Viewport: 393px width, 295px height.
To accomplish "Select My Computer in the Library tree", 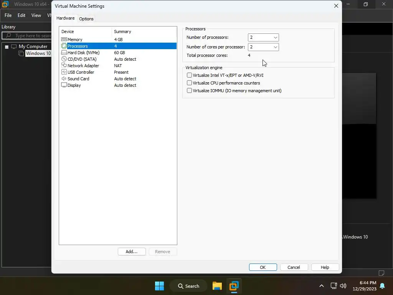I will (x=33, y=46).
